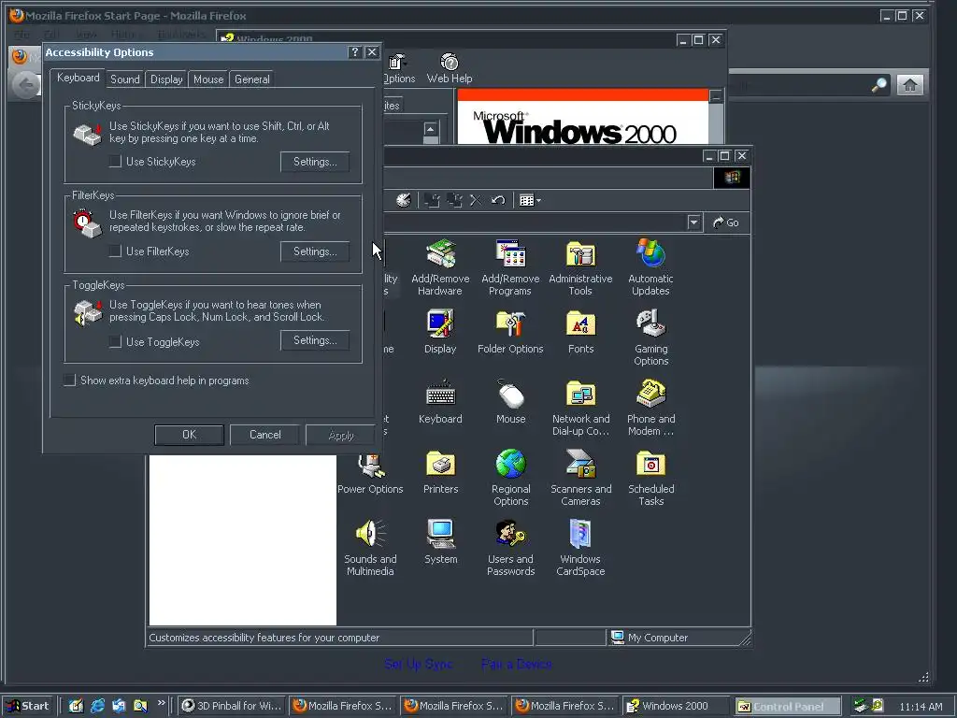This screenshot has height=718, width=957.
Task: Click the Delete icon in Control Panel toolbar
Action: click(476, 200)
